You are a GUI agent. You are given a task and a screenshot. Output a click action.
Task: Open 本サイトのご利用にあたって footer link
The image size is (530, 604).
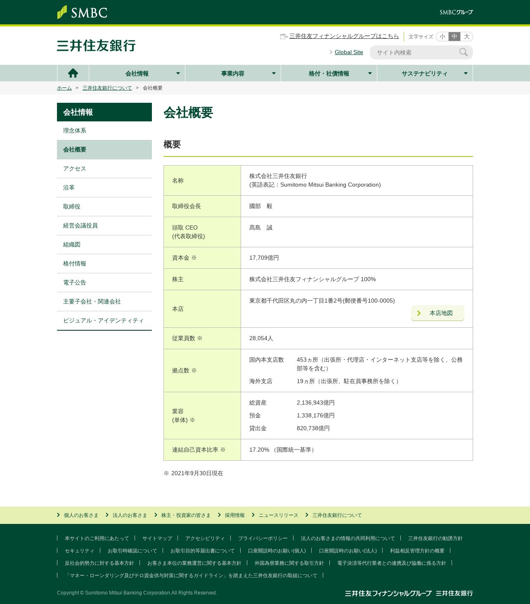click(97, 538)
